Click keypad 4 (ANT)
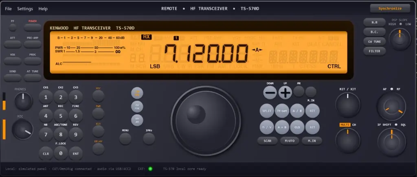 (46, 116)
